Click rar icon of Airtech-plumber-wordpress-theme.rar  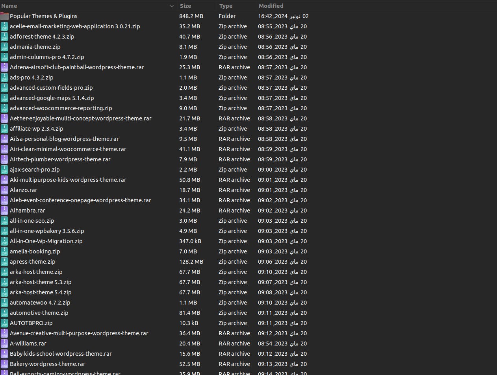click(4, 159)
